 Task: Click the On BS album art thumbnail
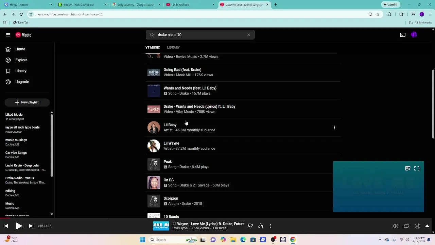click(154, 182)
